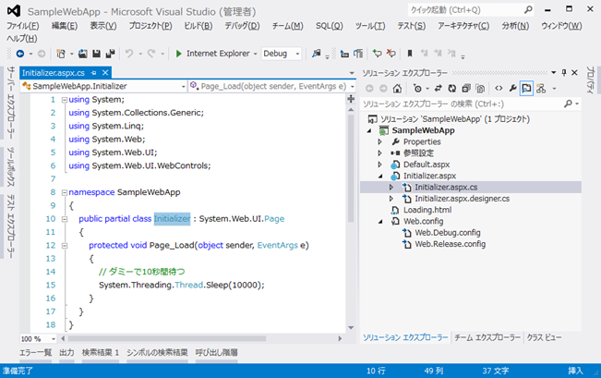
Task: Collapse the namespace outline at line 8
Action: point(65,192)
